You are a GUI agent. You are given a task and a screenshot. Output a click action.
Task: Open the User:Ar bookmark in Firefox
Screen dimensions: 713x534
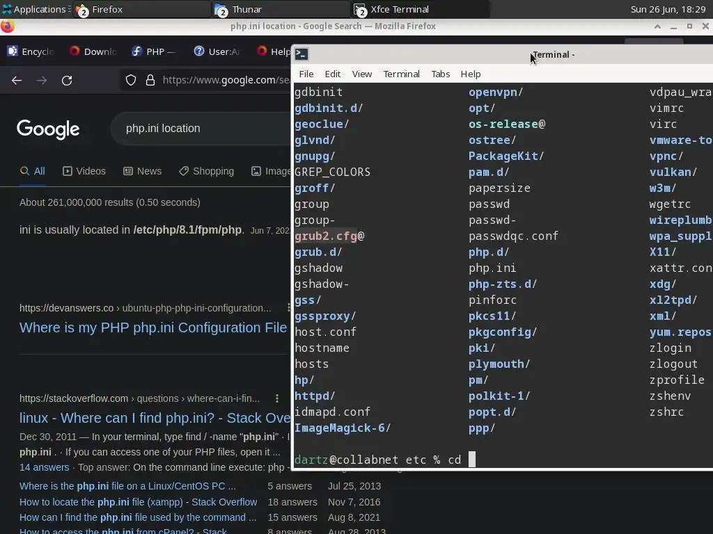[x=217, y=51]
